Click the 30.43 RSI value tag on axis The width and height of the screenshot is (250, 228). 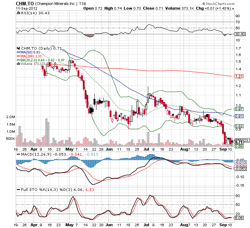[240, 34]
